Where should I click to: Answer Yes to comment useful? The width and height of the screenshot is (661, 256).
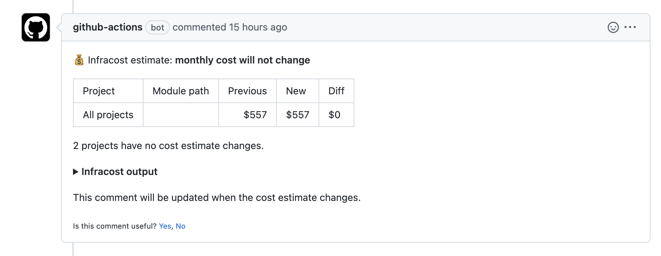click(x=165, y=226)
